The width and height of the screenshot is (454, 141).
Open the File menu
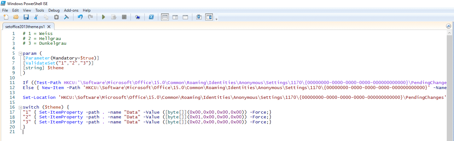click(5, 10)
